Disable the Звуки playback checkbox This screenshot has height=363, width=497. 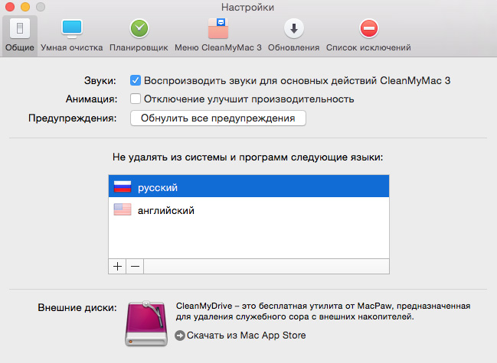pos(136,80)
